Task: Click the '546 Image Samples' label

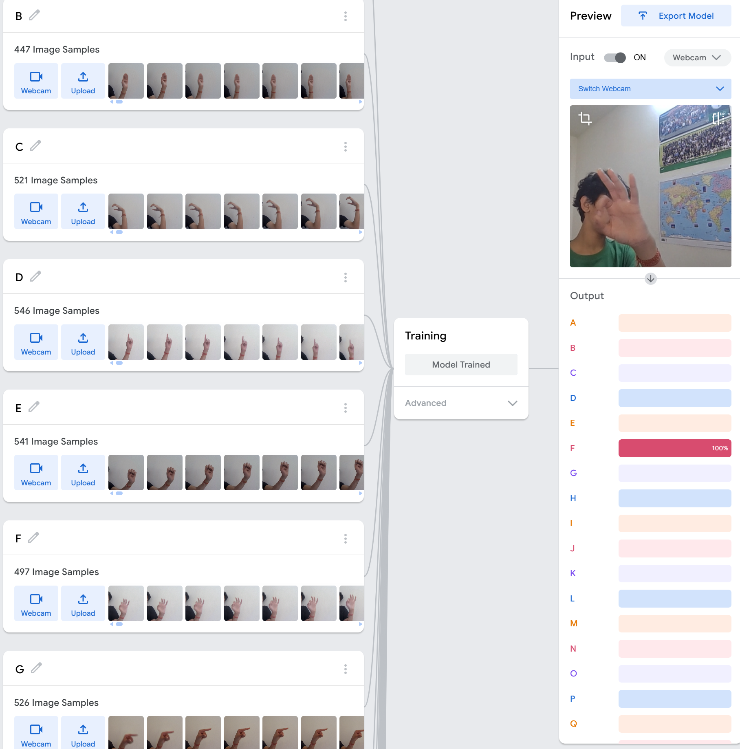Action: [57, 311]
